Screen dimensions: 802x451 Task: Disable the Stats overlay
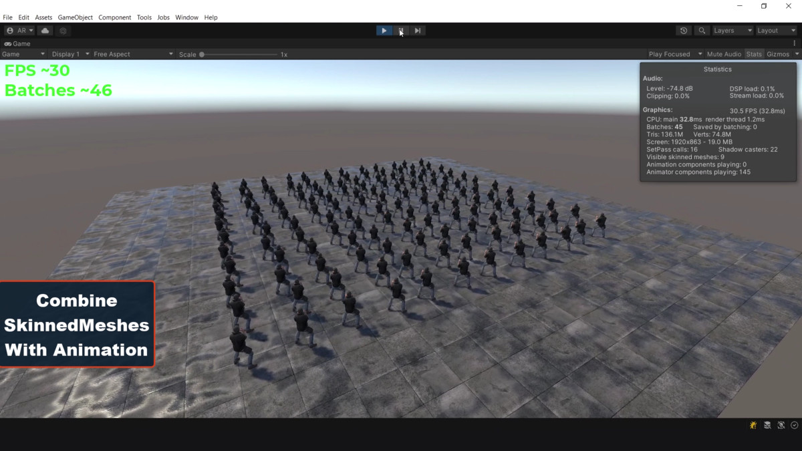tap(754, 53)
